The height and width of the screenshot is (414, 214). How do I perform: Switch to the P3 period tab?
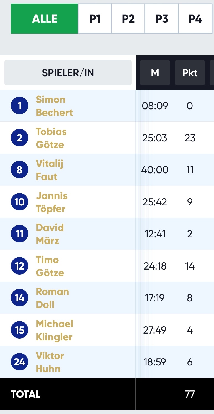162,19
